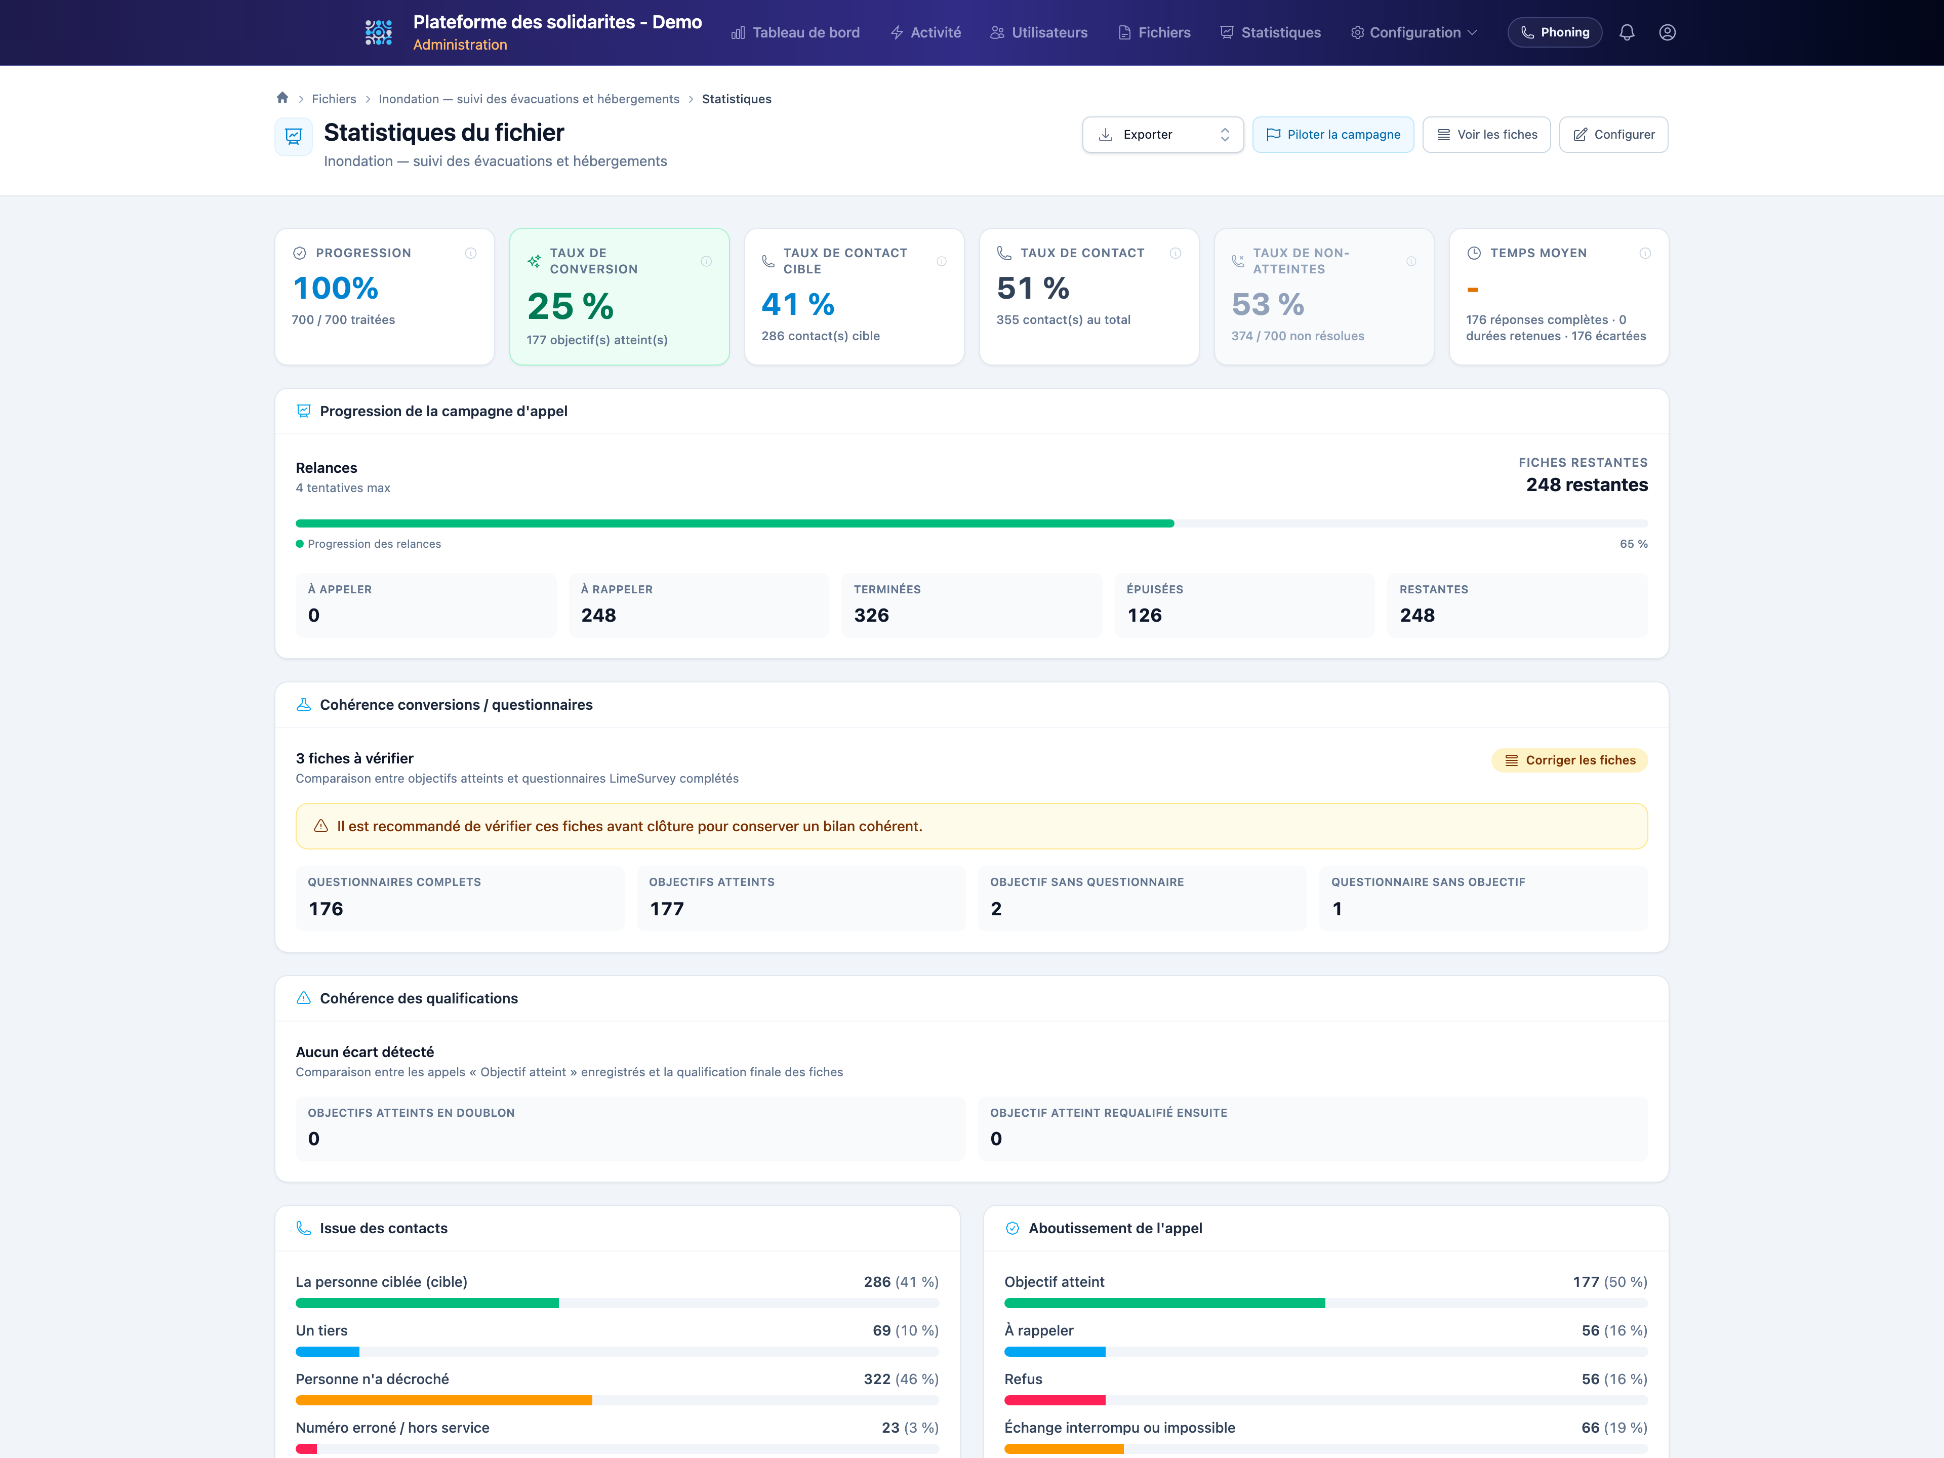
Task: Show info for Temps moyen card
Action: click(x=1645, y=253)
